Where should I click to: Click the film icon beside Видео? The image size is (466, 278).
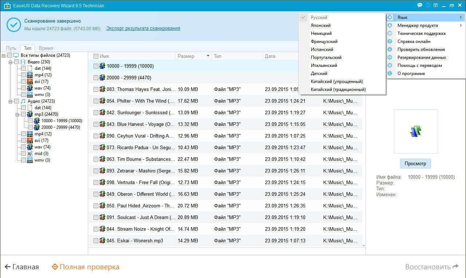23,62
